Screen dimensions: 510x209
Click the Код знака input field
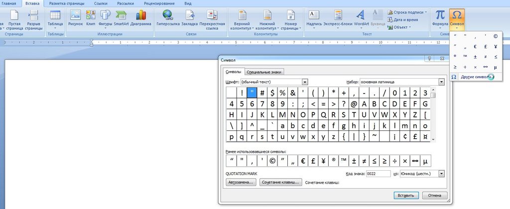click(378, 173)
